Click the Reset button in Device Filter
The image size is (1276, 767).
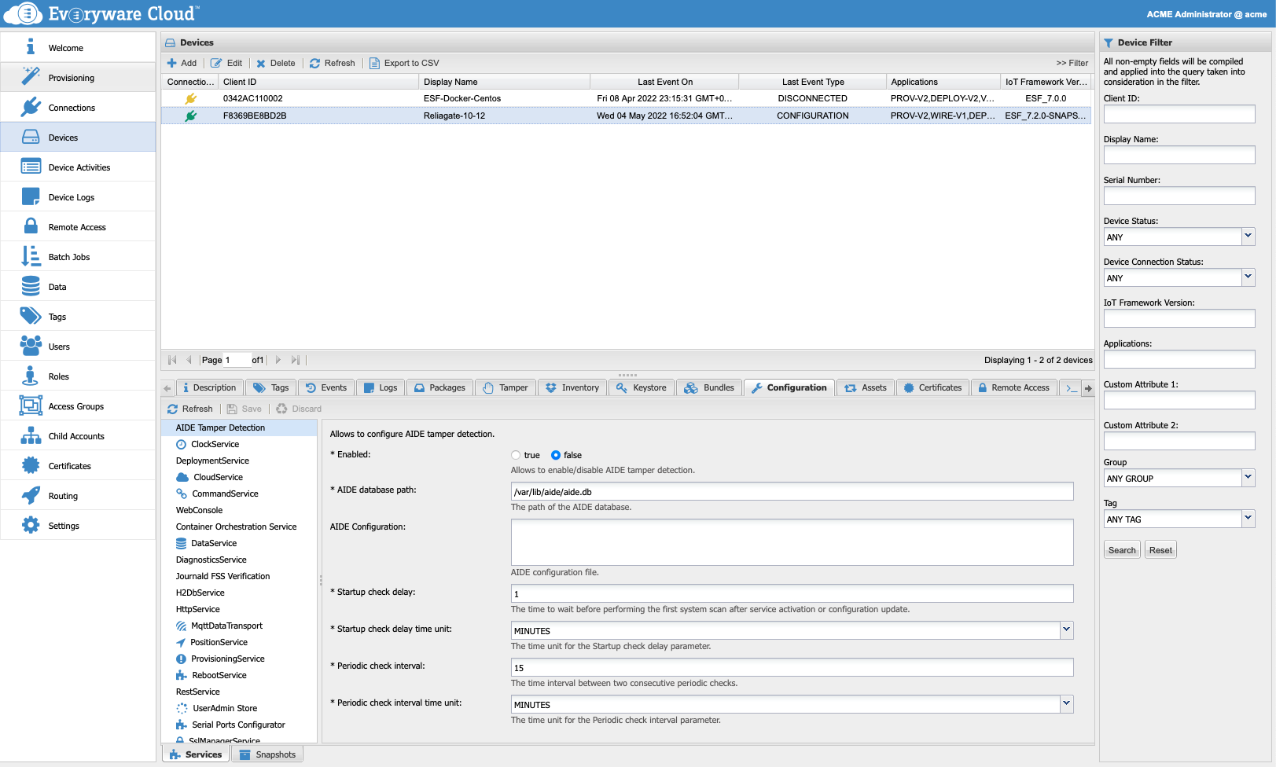click(x=1160, y=550)
